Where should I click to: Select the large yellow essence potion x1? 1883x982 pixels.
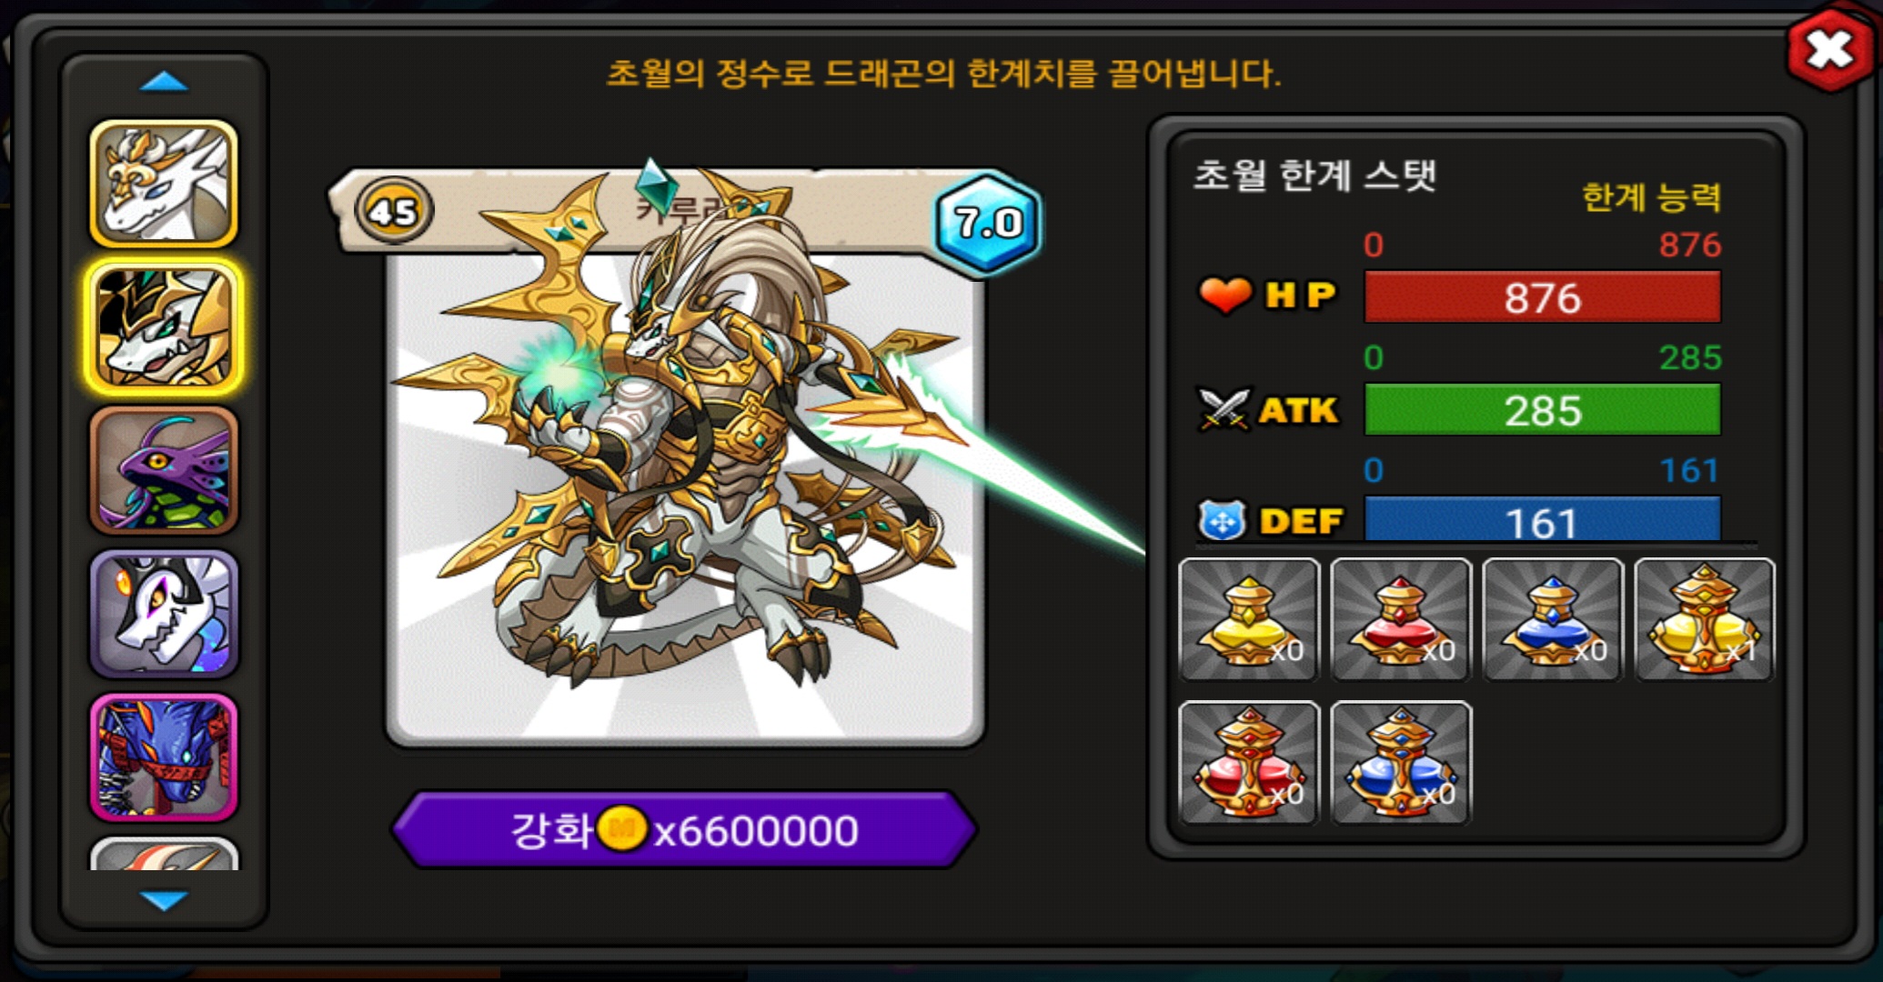[1704, 619]
